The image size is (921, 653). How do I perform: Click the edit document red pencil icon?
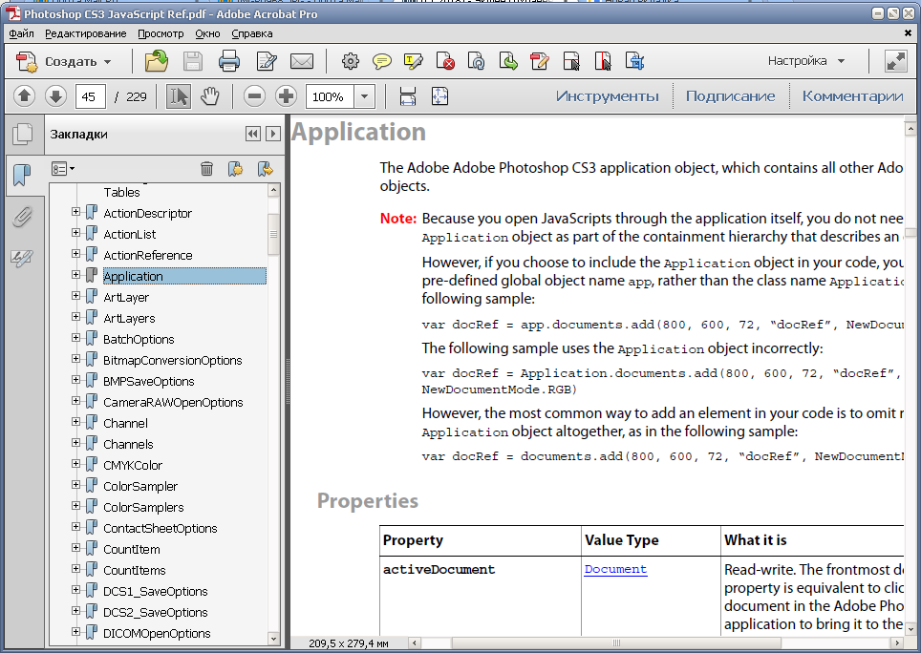tap(539, 61)
